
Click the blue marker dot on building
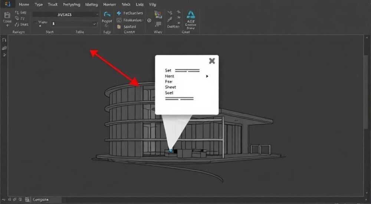pos(171,151)
